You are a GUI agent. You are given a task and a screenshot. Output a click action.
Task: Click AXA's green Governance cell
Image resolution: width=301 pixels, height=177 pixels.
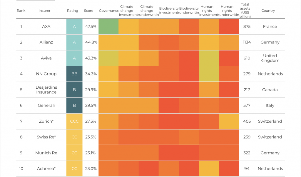point(108,27)
